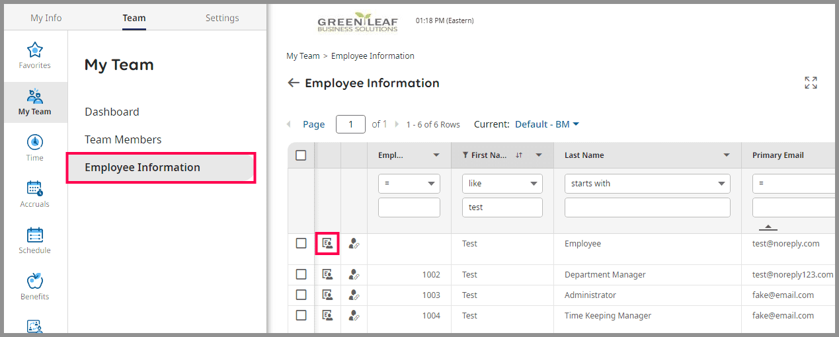Click 'Administrator' last name cell
This screenshot has width=839, height=337.
click(590, 295)
